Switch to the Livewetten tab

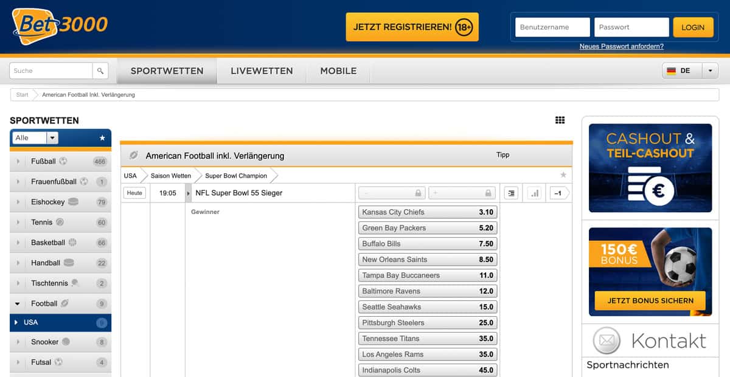(262, 71)
